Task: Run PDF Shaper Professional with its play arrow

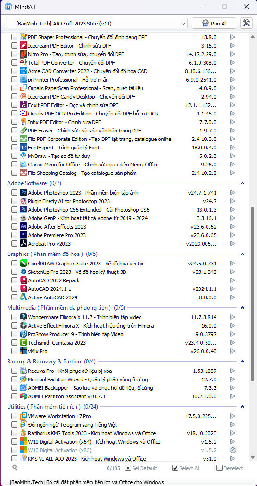Action: (x=232, y=37)
